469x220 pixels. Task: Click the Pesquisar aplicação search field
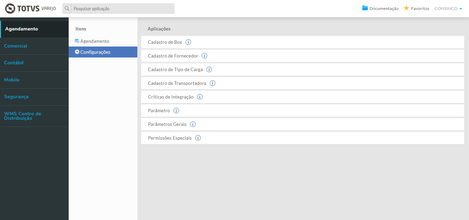tap(123, 9)
